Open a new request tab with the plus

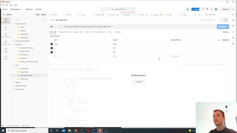[195, 15]
